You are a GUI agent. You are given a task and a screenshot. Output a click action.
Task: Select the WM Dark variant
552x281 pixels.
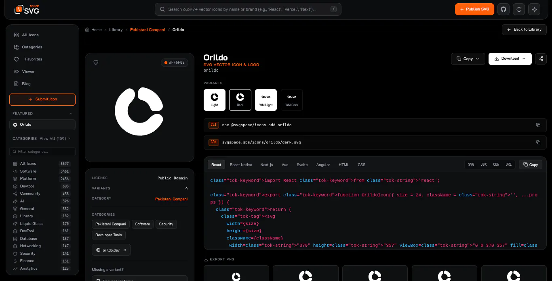(x=292, y=100)
